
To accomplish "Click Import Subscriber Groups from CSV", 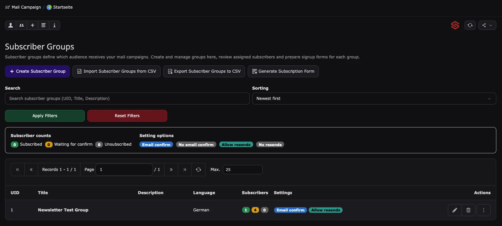I will [x=116, y=71].
